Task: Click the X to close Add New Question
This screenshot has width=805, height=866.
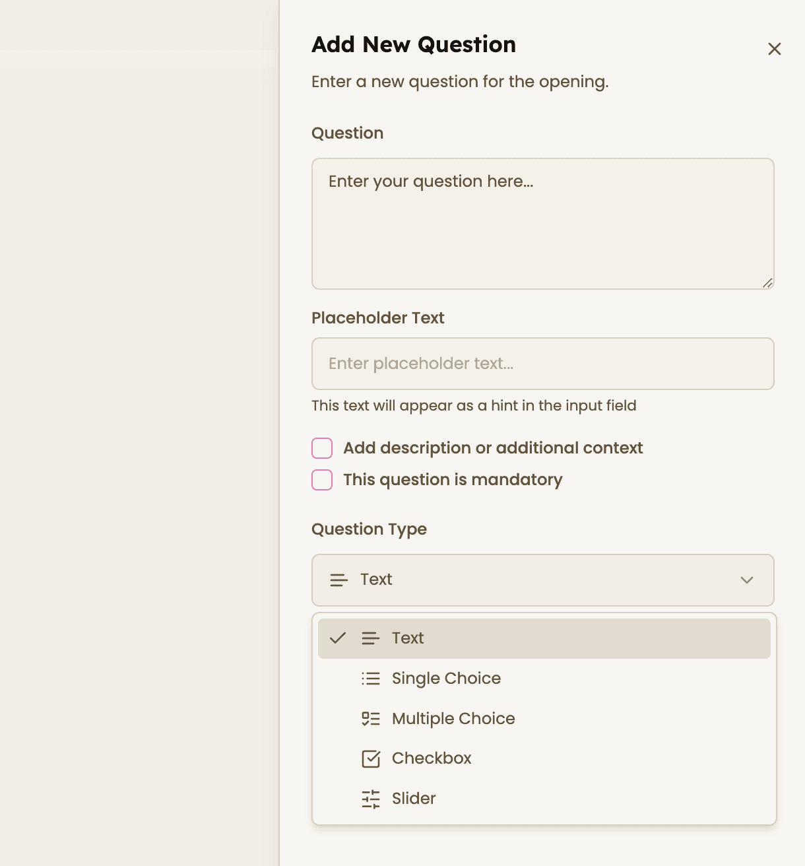Action: [x=774, y=49]
